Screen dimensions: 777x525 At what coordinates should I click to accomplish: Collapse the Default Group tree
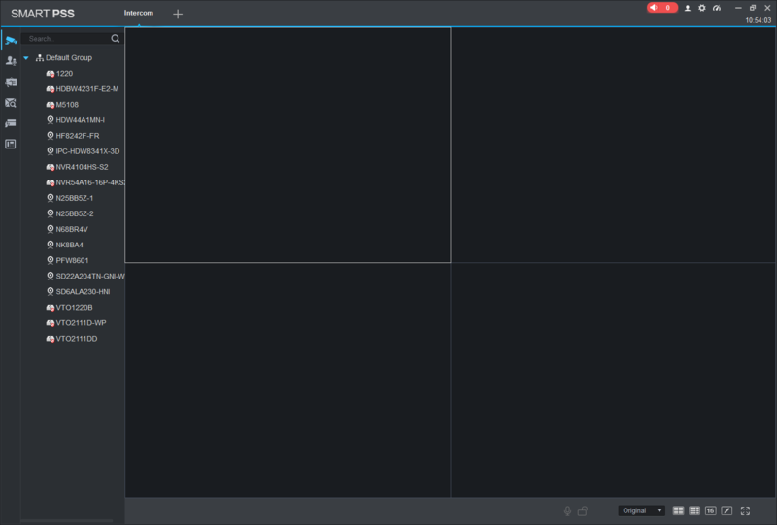pos(26,58)
